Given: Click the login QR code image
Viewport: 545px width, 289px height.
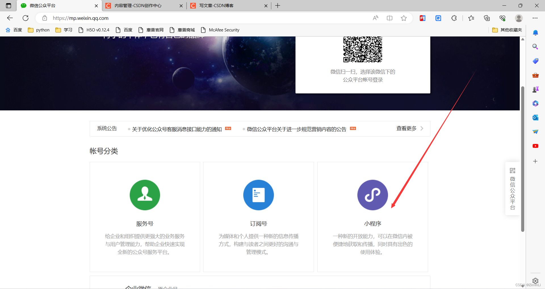Looking at the screenshot, I should [363, 49].
